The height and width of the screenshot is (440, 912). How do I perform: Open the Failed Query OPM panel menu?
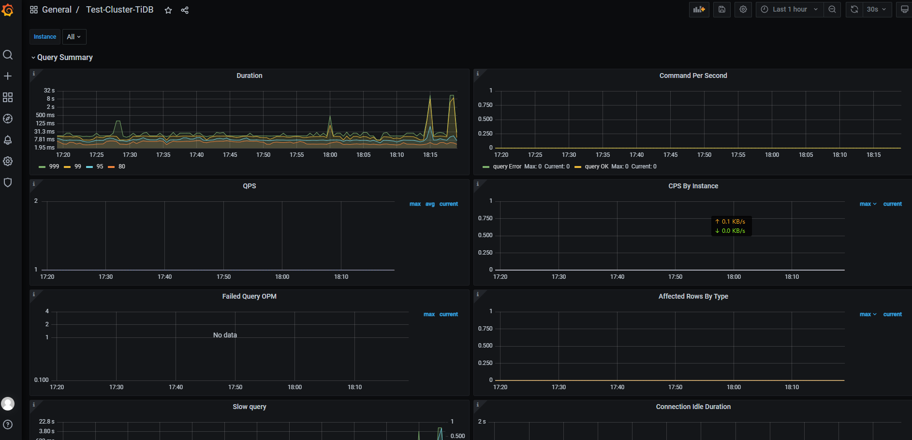coord(250,296)
